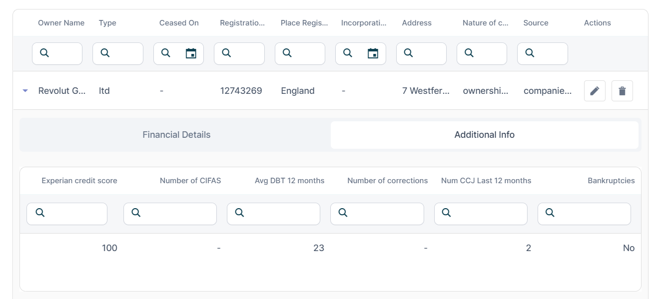669x299 pixels.
Task: Focus the Registration number filter field
Action: coord(245,53)
